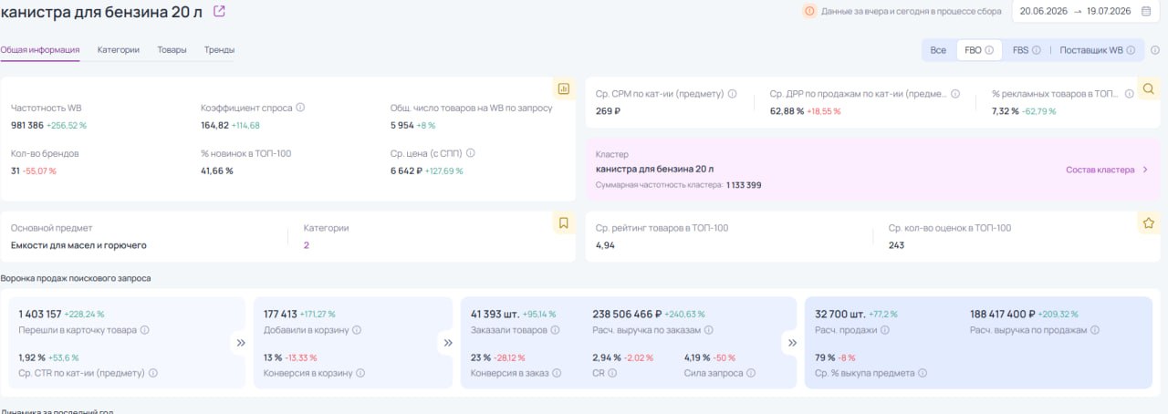Switch to the Тренды tab

click(x=219, y=50)
